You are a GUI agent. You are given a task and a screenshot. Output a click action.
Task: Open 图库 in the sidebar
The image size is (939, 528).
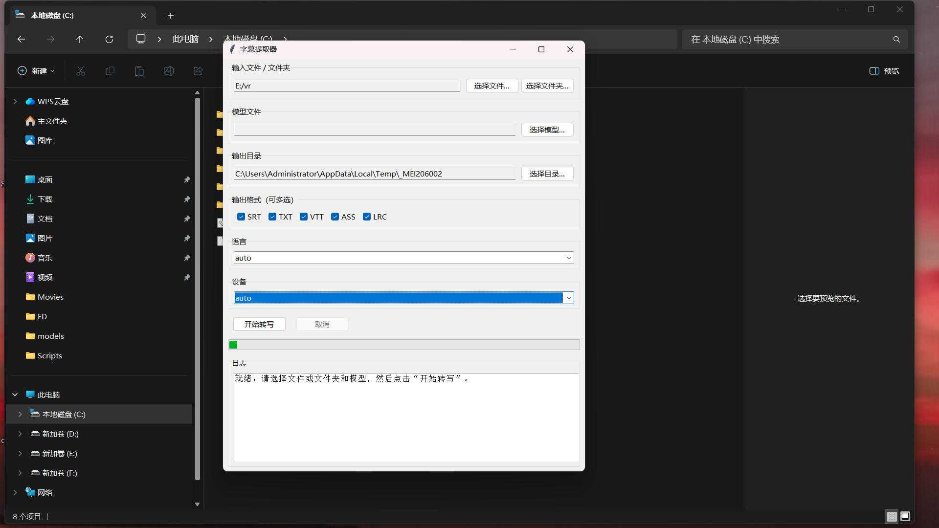coord(45,140)
